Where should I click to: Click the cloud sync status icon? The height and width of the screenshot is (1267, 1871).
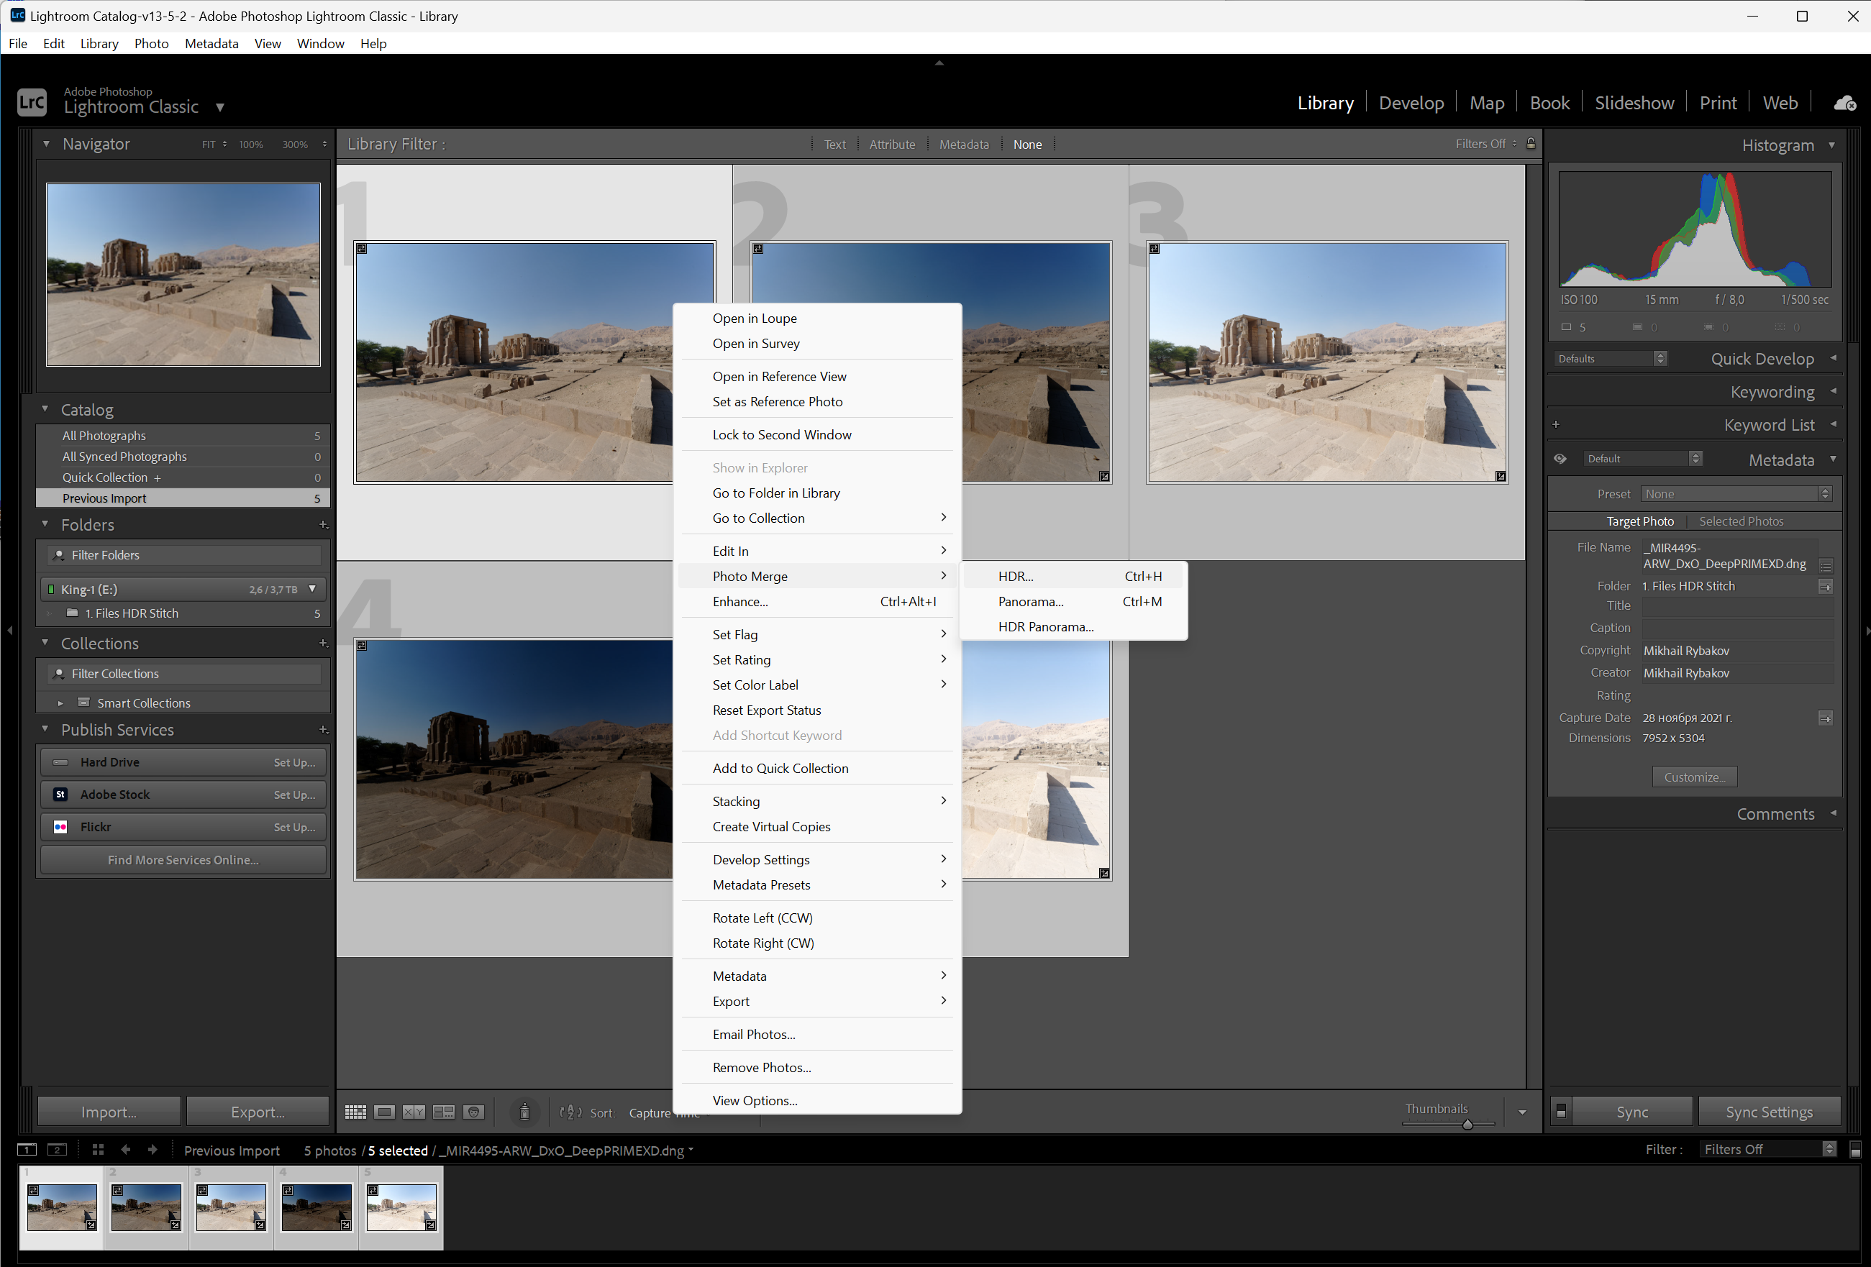click(x=1844, y=103)
